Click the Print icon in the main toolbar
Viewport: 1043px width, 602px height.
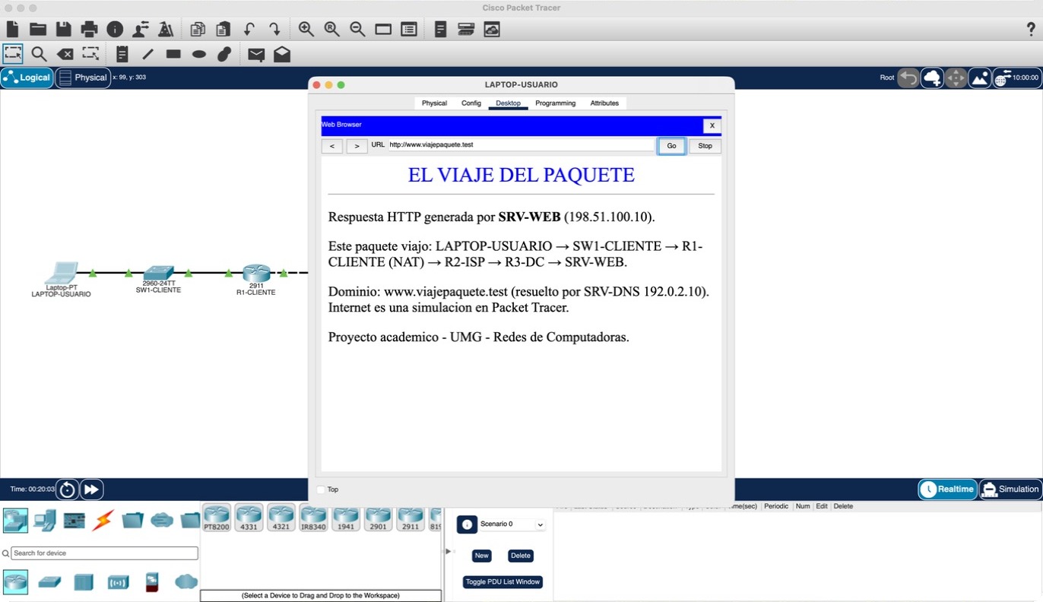[x=89, y=30]
